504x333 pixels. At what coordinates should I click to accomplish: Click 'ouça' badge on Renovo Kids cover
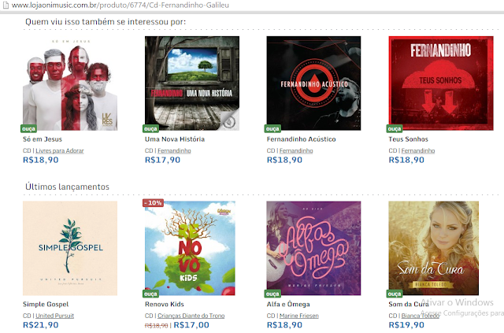pyautogui.click(x=150, y=294)
